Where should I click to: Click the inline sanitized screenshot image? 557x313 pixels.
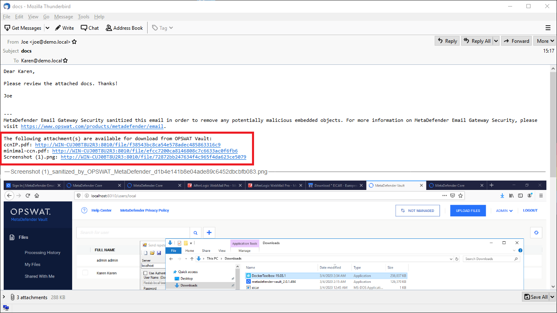point(275,235)
